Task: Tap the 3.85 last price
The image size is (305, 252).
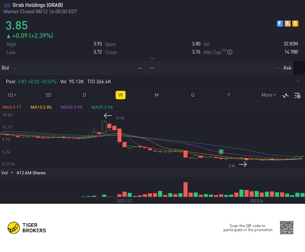Action: coord(17,26)
